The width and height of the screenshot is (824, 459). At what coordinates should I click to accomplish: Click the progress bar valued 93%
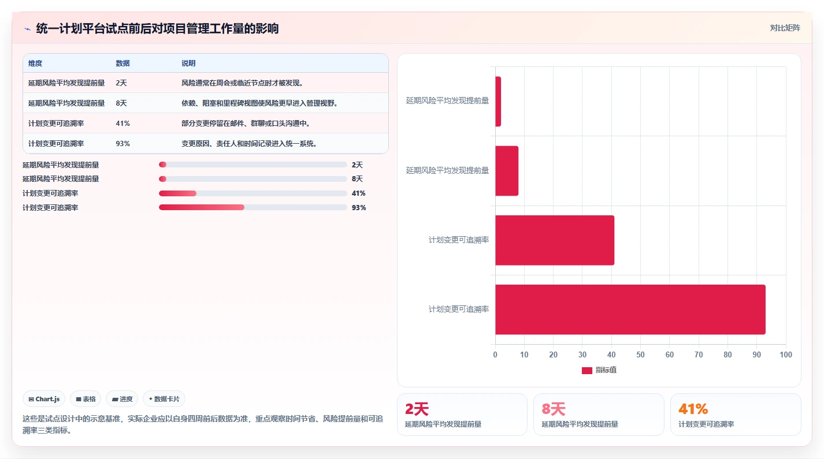click(253, 207)
